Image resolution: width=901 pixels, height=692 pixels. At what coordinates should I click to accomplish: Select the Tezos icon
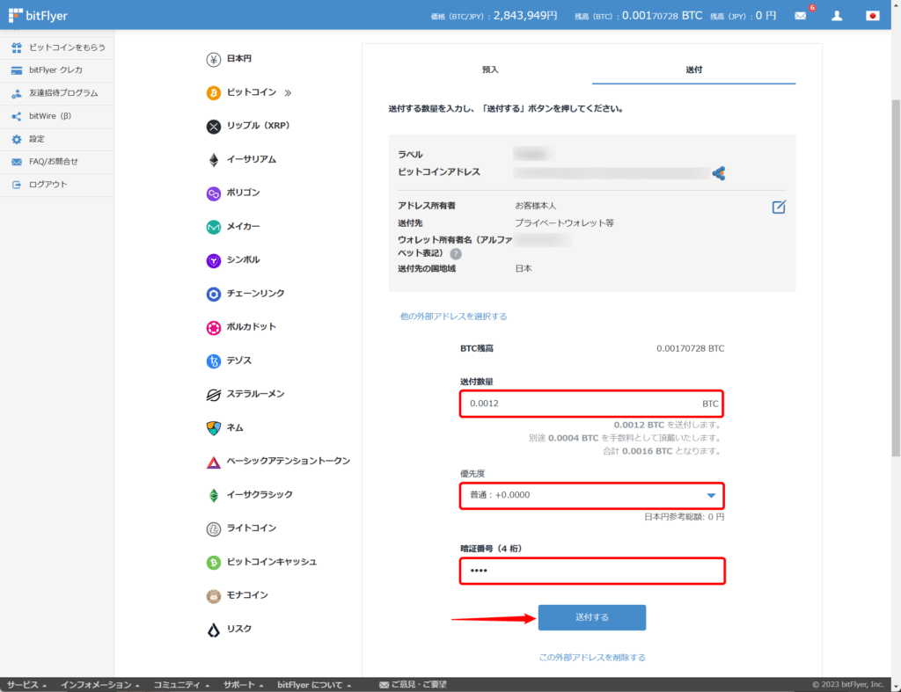click(213, 361)
